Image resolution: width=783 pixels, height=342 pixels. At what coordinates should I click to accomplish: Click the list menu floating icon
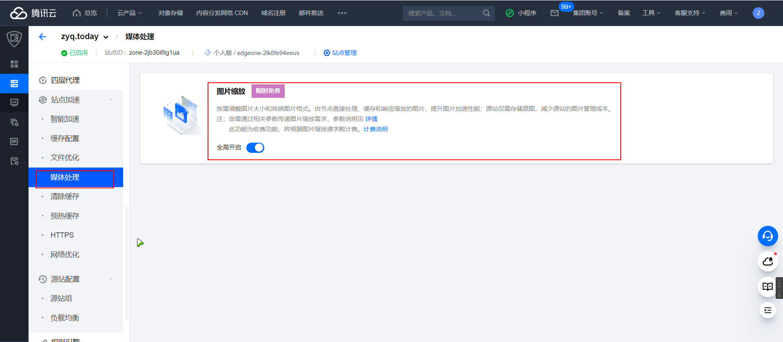click(x=768, y=310)
